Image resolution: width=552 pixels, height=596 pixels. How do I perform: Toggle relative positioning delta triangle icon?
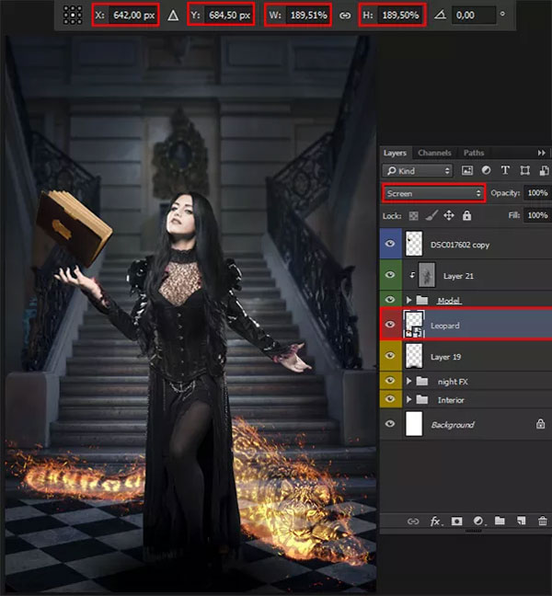click(x=171, y=16)
